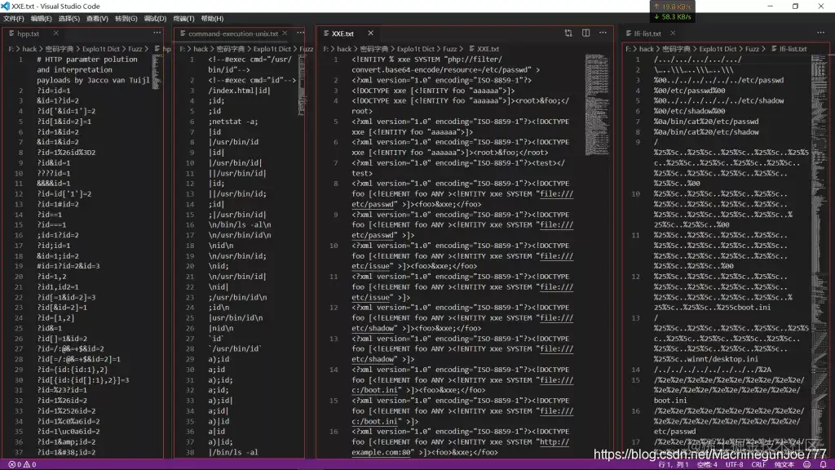835x470 pixels.
Task: Open the 文件(F) menu
Action: click(x=13, y=19)
